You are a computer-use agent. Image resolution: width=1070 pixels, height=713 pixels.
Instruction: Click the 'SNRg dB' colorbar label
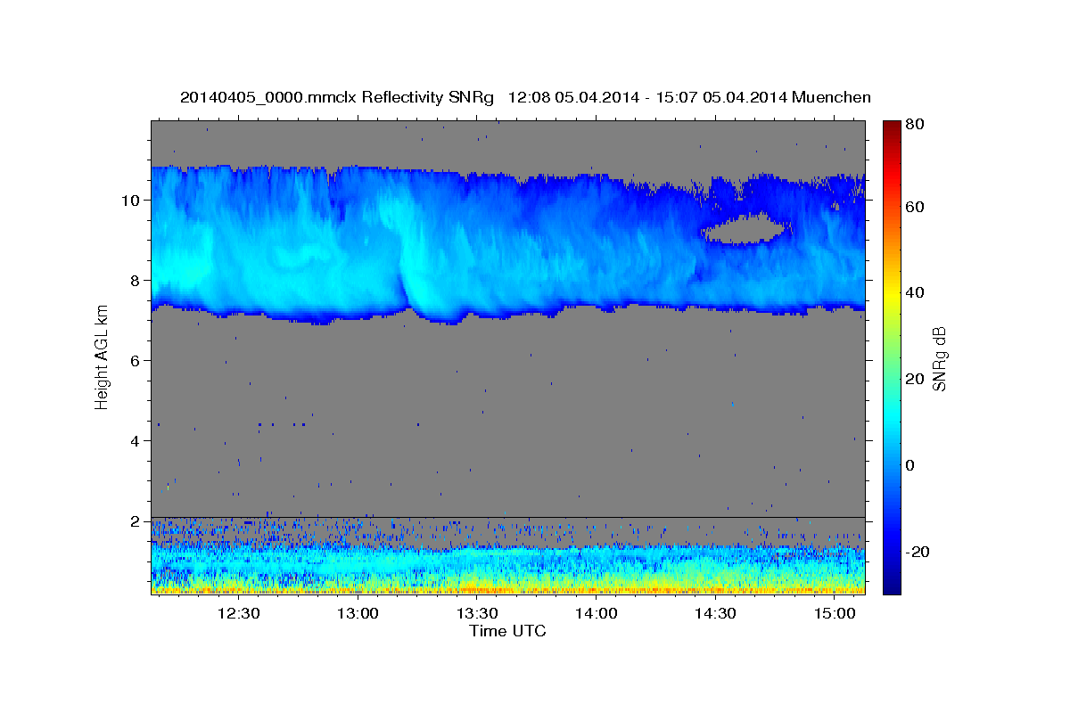pos(939,358)
